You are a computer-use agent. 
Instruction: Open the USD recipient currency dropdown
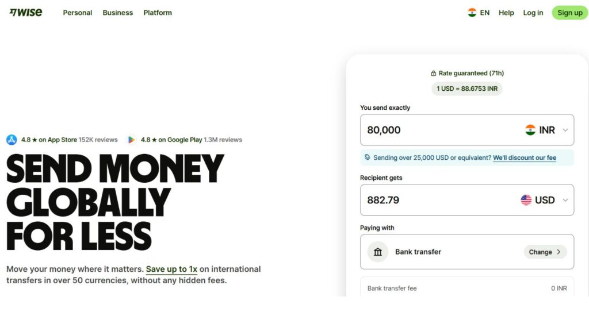tap(544, 200)
